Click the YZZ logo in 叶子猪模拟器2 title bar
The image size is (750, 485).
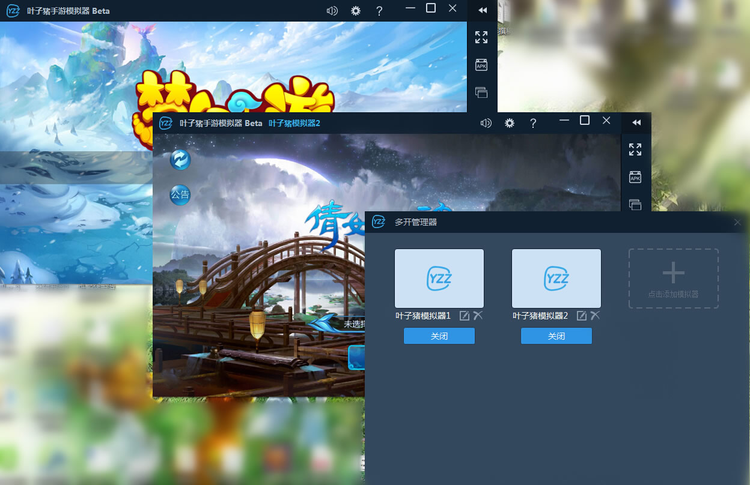pyautogui.click(x=166, y=123)
